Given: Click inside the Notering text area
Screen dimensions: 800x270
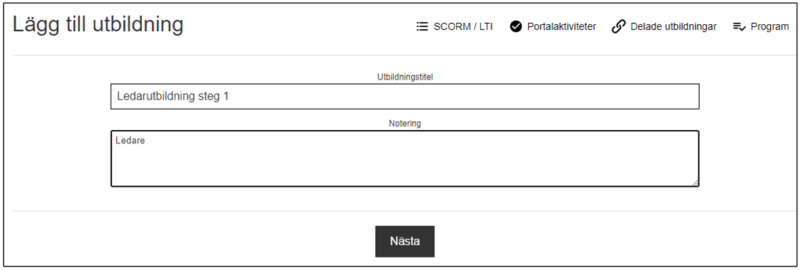Looking at the screenshot, I should 405,159.
